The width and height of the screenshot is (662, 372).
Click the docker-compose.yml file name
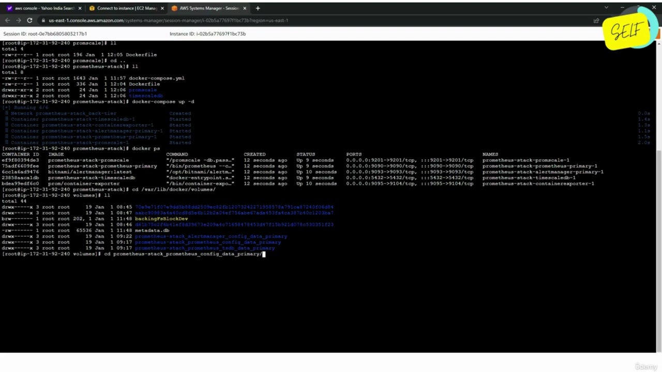pos(156,78)
